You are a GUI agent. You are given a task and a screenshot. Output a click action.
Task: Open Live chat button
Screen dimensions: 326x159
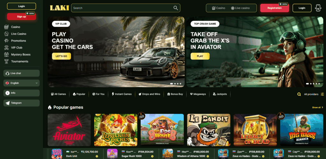21,73
